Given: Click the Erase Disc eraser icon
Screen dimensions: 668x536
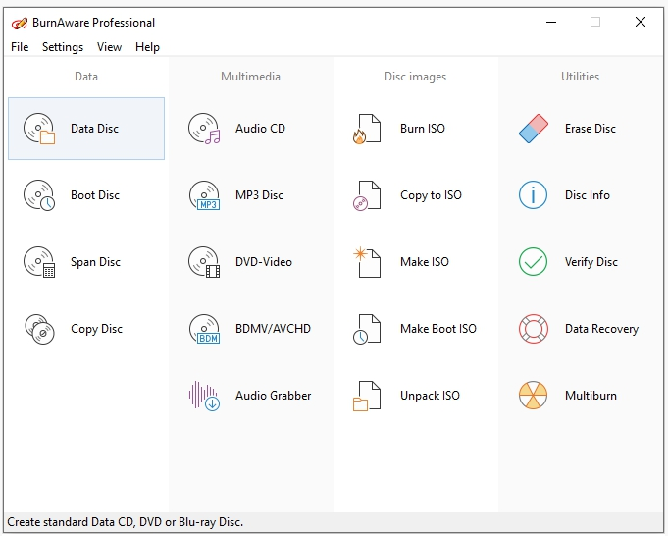Looking at the screenshot, I should (534, 129).
